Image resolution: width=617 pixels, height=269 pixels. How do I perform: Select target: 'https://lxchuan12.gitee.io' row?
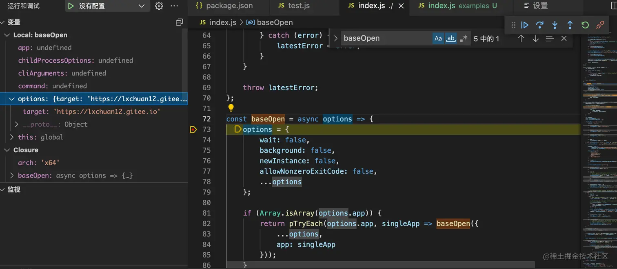click(93, 112)
